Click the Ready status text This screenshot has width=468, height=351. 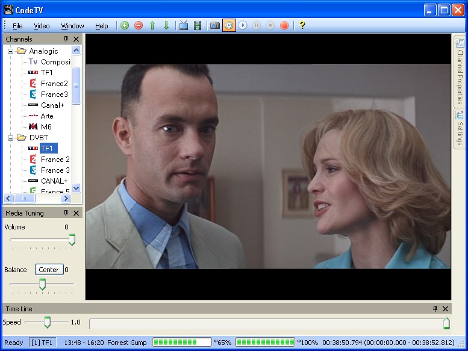click(13, 343)
